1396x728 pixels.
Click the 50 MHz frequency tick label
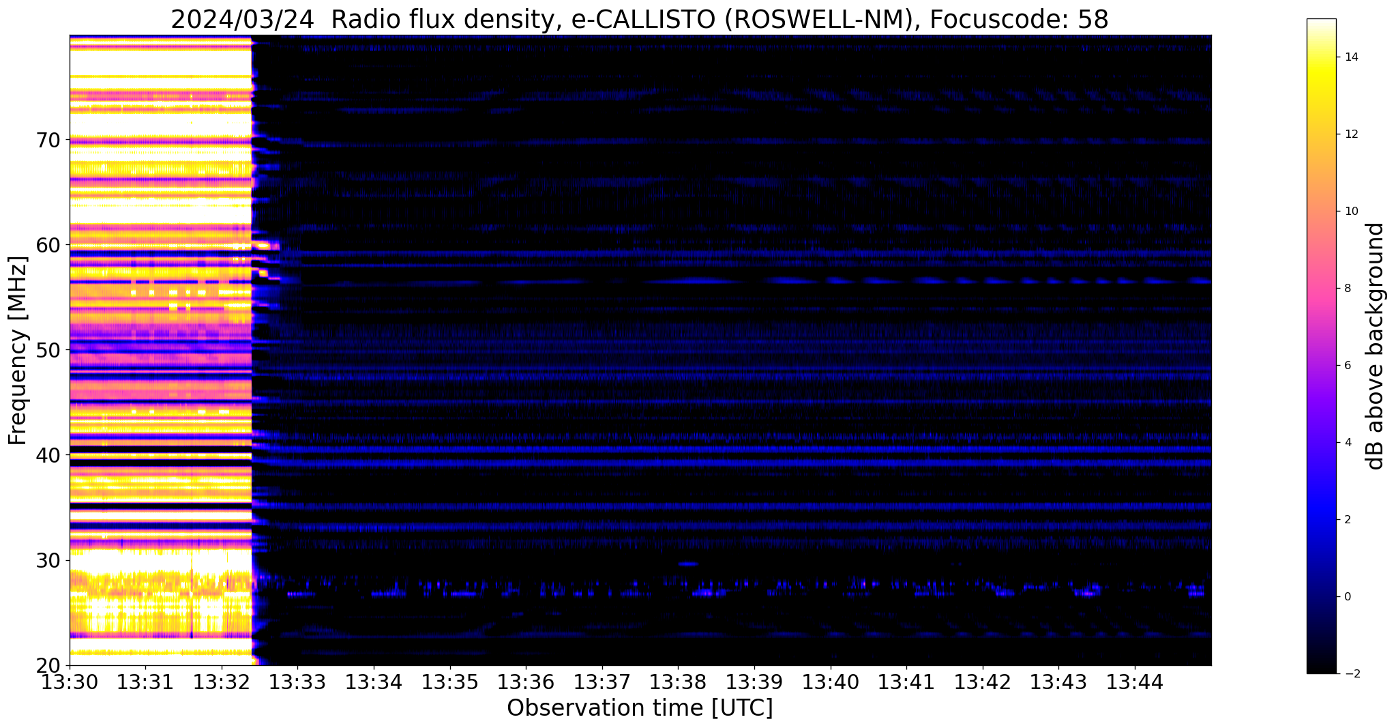48,350
